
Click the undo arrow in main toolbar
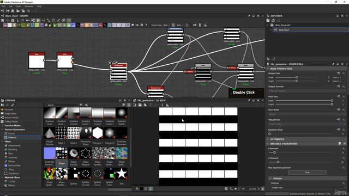28,11
